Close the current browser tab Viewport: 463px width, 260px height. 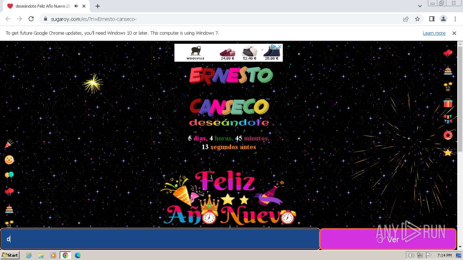(x=84, y=6)
